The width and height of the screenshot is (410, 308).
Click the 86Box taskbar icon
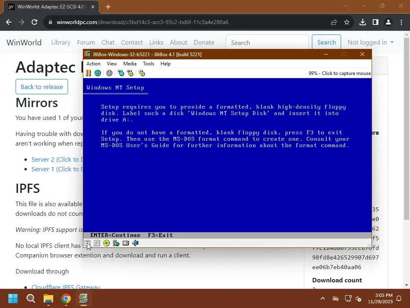click(83, 298)
